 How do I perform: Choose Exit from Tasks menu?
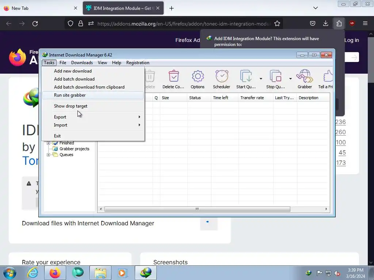click(93, 136)
